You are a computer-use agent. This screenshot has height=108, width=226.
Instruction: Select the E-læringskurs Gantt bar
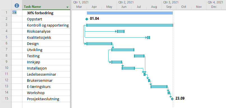click(159, 87)
